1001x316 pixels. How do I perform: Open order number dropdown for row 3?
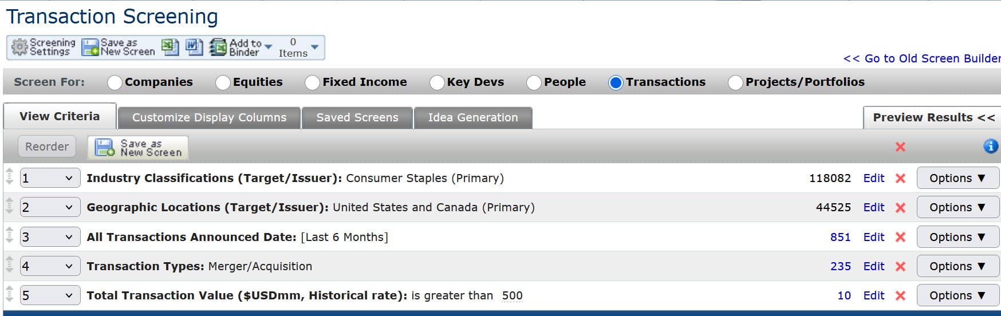pyautogui.click(x=49, y=237)
